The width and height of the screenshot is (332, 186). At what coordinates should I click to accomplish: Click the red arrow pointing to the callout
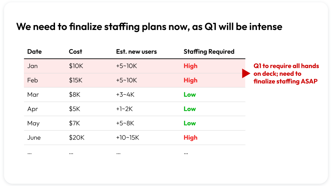[x=246, y=73]
